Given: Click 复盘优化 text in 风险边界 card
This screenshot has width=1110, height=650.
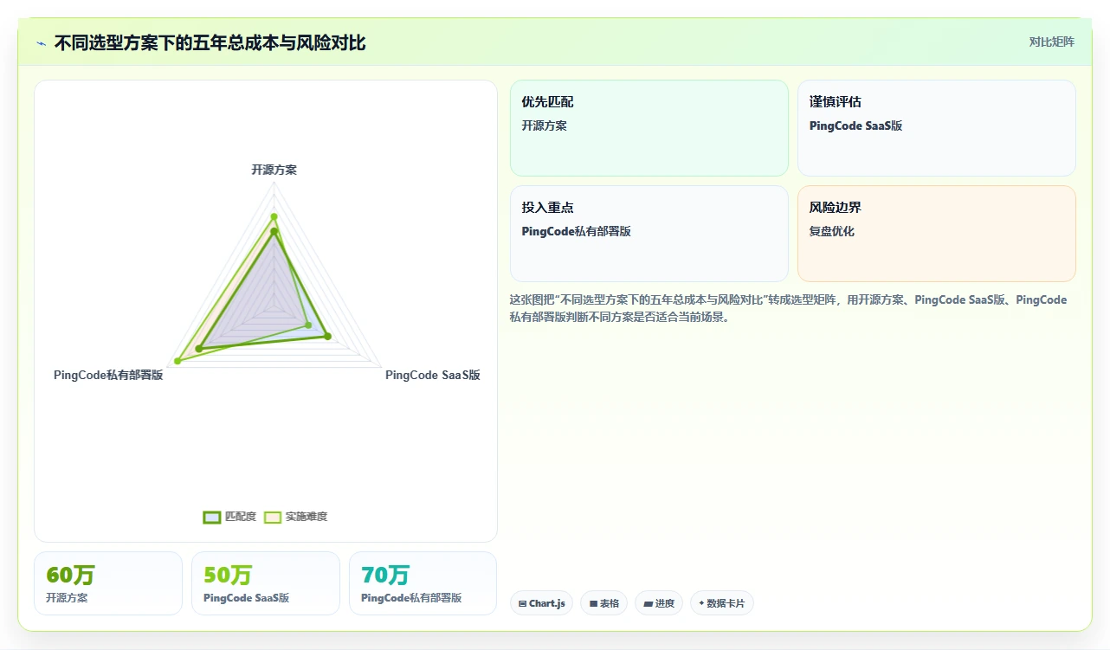Looking at the screenshot, I should (x=832, y=231).
